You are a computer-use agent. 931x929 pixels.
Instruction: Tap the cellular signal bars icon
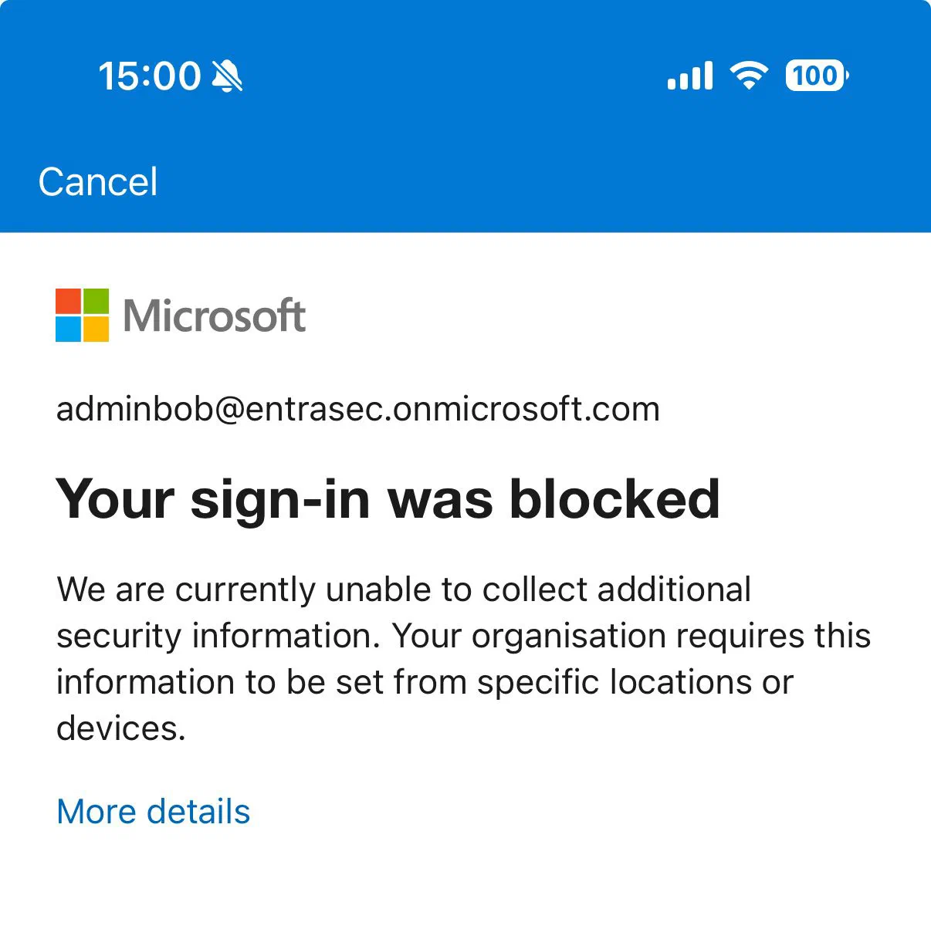[690, 76]
